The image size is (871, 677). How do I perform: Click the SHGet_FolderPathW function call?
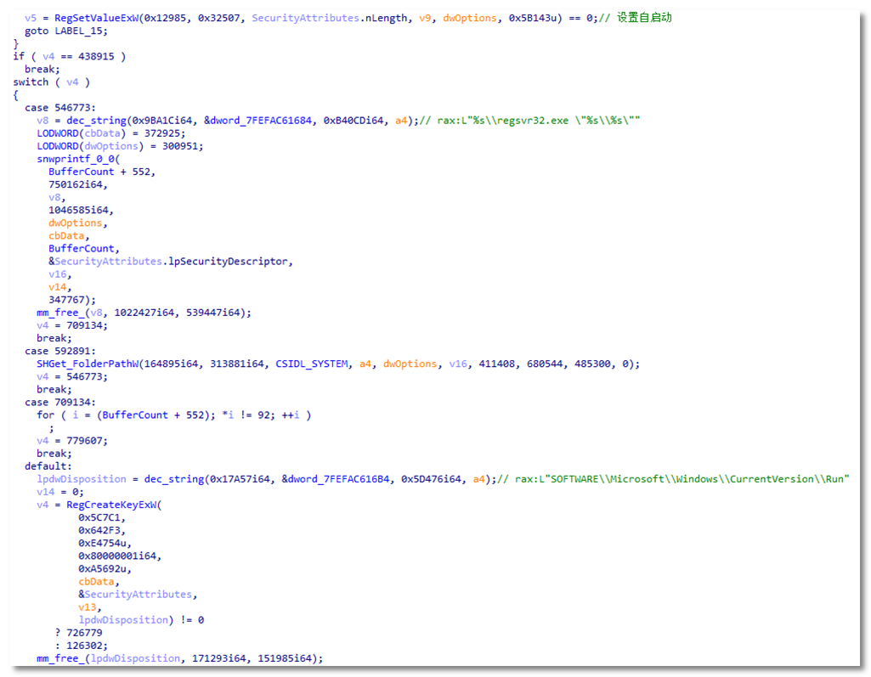(x=76, y=364)
